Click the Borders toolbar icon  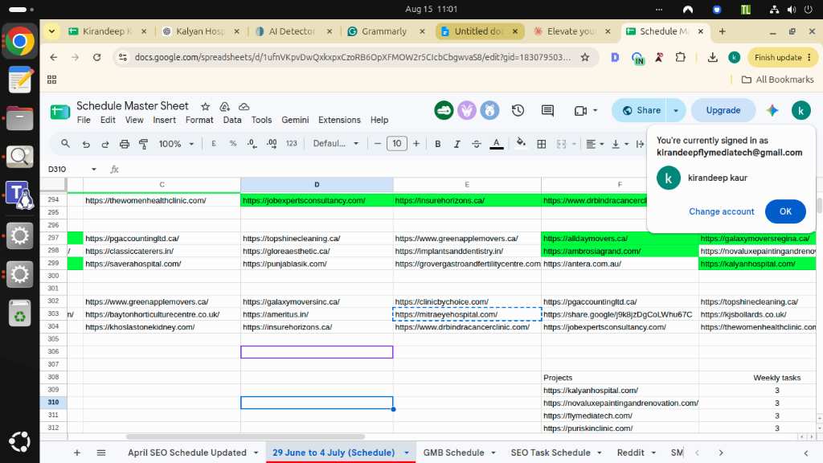(x=542, y=144)
